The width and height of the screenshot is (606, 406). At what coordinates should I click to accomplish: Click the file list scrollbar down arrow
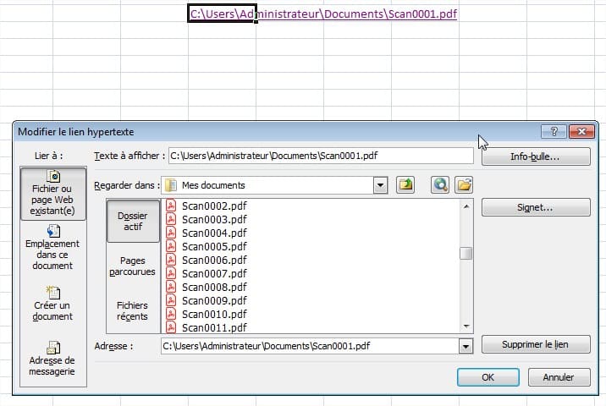click(x=466, y=326)
